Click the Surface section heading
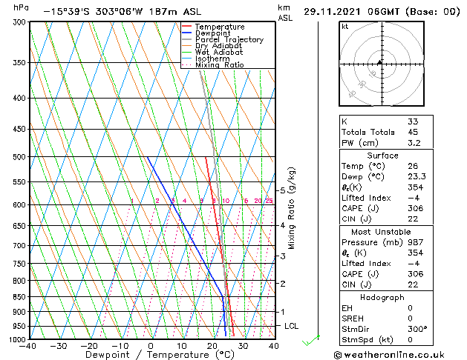This screenshot has height=360, width=467. [382, 156]
